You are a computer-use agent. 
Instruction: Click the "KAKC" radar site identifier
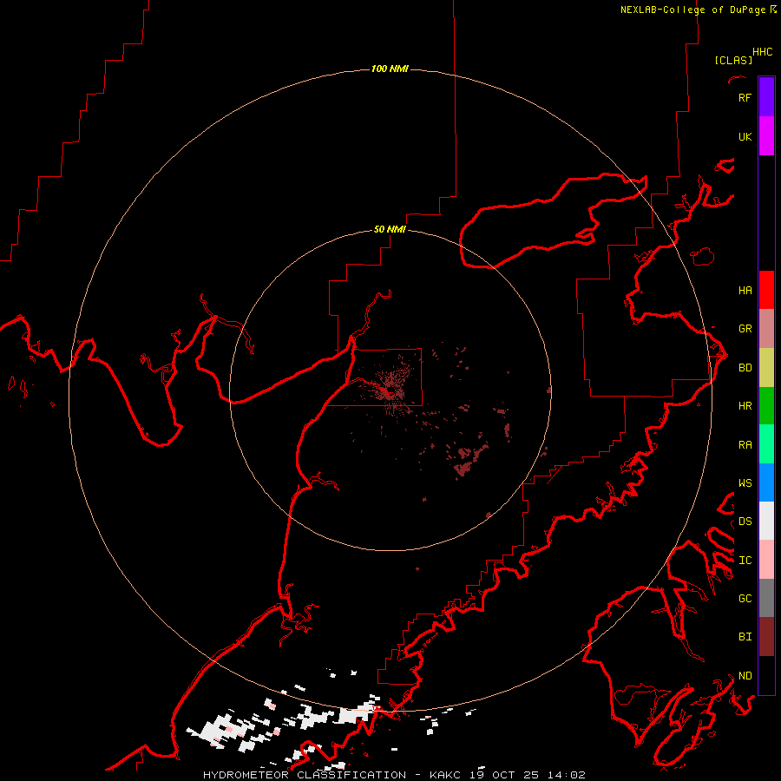[x=447, y=775]
